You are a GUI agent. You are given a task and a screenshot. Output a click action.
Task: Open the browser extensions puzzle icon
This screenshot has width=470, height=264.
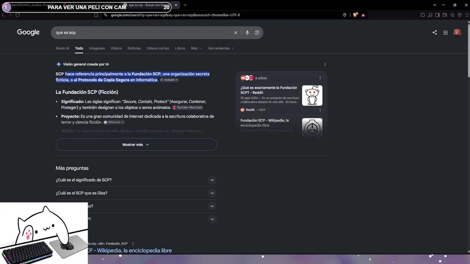(423, 15)
